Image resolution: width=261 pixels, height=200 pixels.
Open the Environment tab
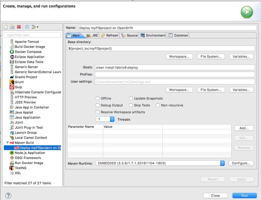coord(153,35)
